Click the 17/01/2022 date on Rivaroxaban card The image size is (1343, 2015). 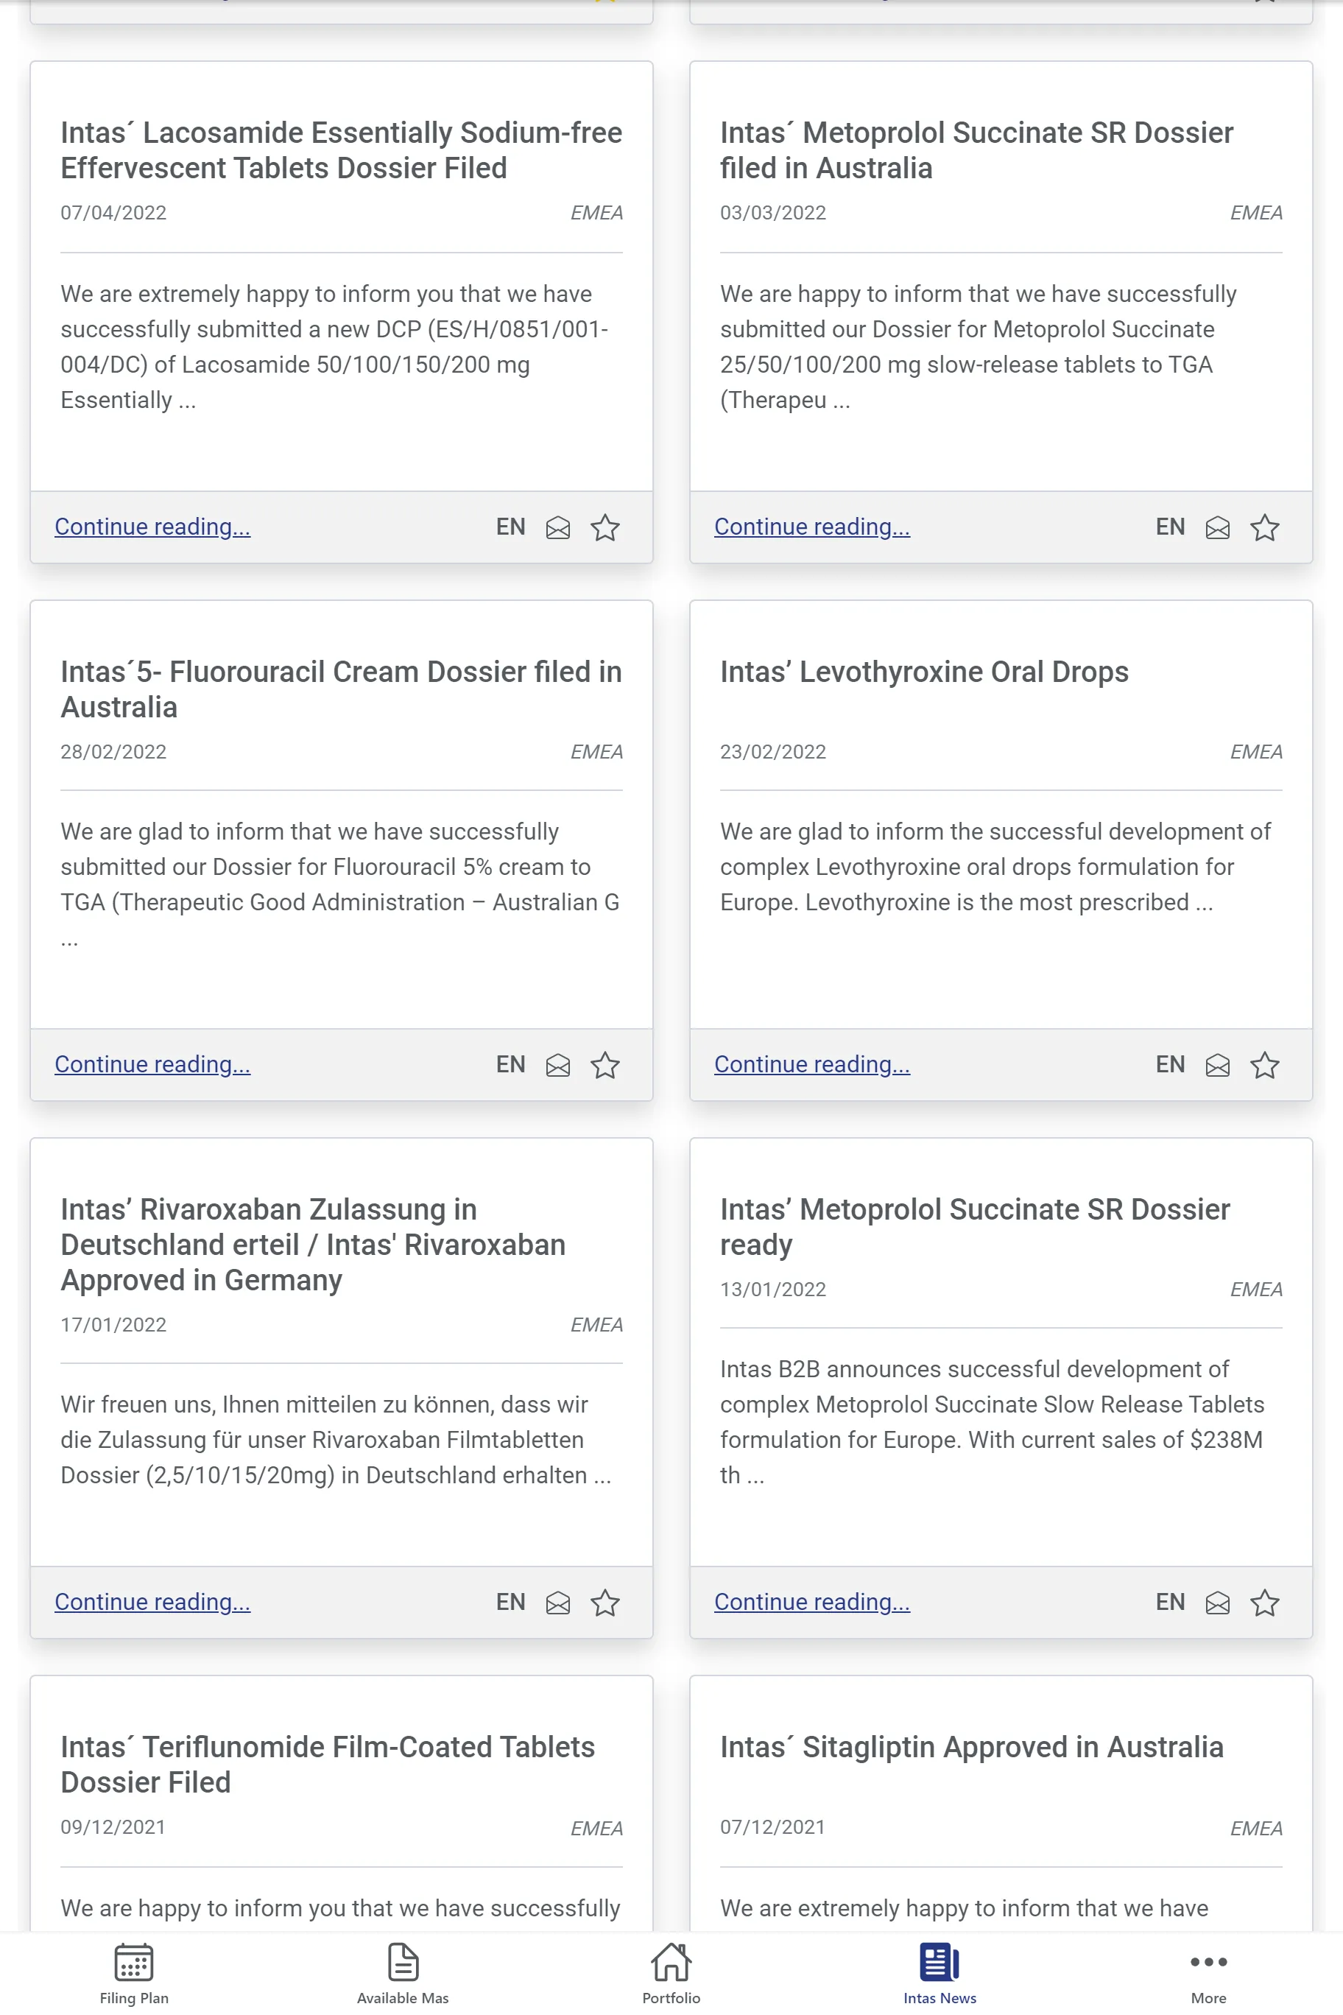point(113,1326)
